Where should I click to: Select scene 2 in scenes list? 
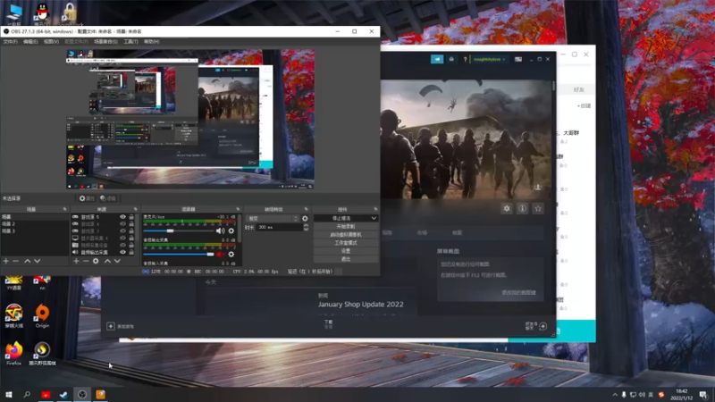(35, 224)
